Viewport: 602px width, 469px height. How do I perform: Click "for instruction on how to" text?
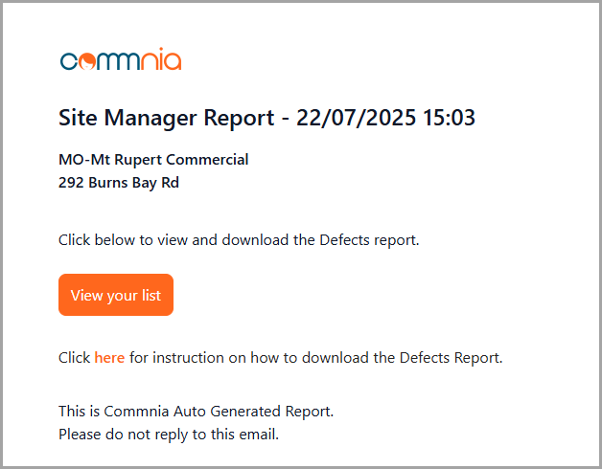click(213, 357)
